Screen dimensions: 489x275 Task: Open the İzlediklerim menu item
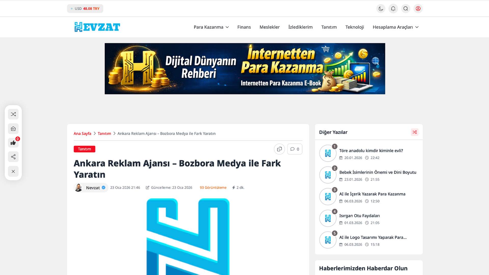[300, 27]
